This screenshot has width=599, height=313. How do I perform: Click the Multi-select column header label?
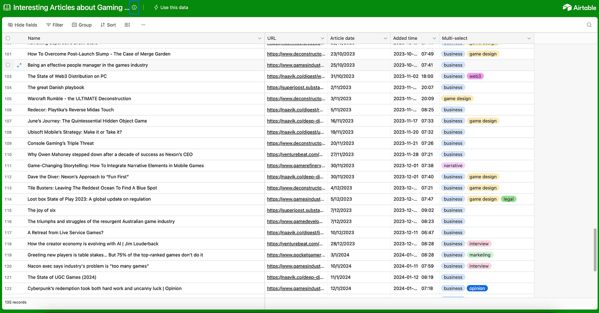(455, 38)
